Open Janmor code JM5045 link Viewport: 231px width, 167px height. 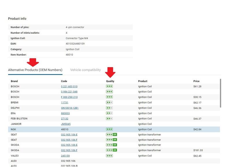point(66,124)
